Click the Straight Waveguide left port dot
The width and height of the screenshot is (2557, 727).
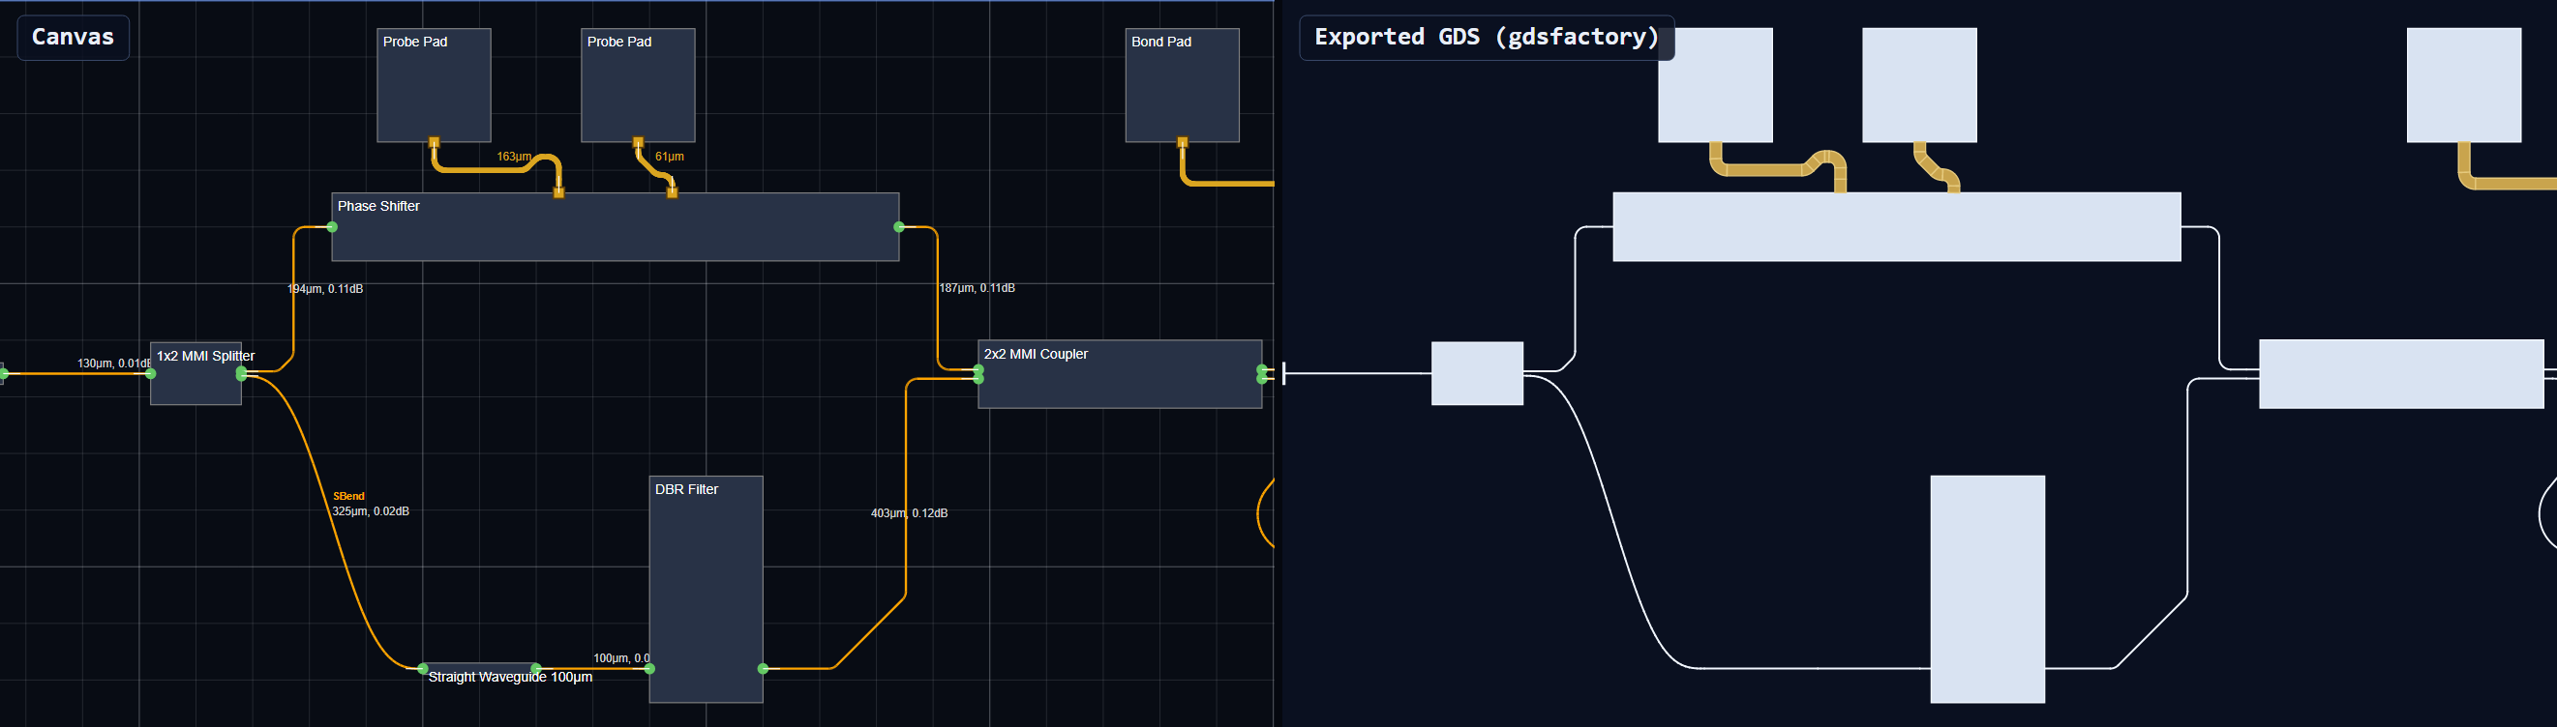[424, 668]
